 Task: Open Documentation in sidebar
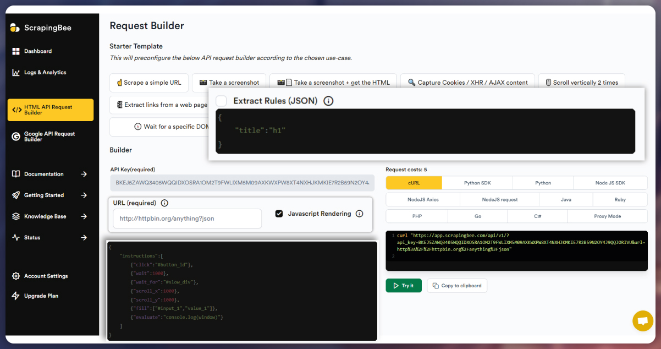pos(44,174)
